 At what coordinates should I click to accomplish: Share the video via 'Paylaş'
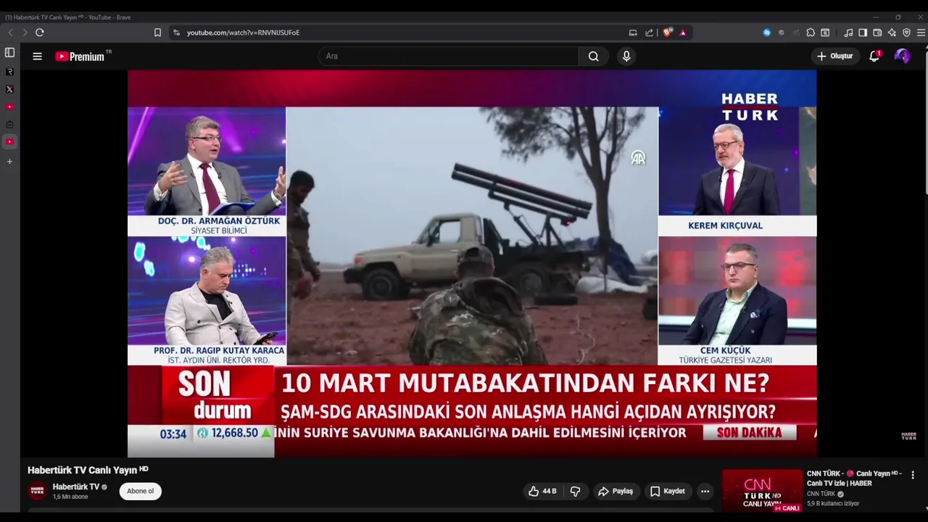616,491
